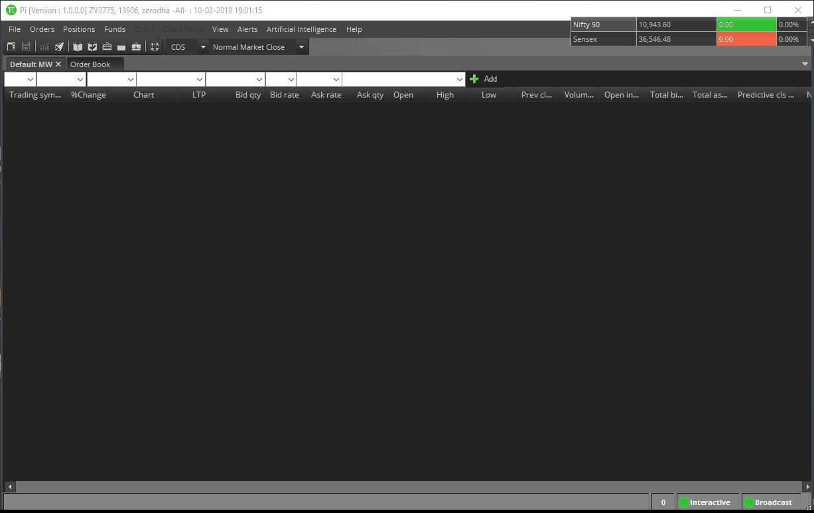814x513 pixels.
Task: Click the Chart column header
Action: 144,95
